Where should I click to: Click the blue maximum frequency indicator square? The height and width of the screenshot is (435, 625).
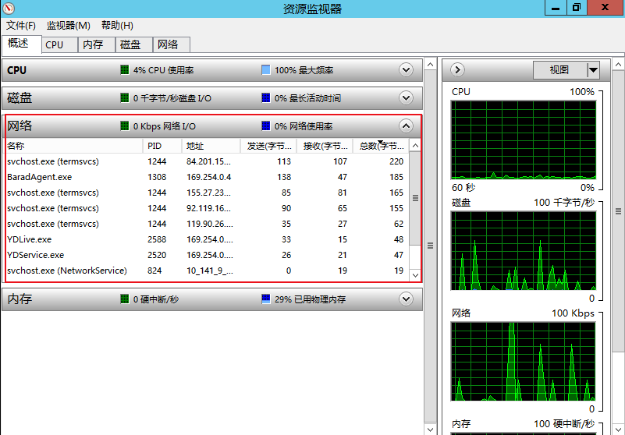click(266, 70)
